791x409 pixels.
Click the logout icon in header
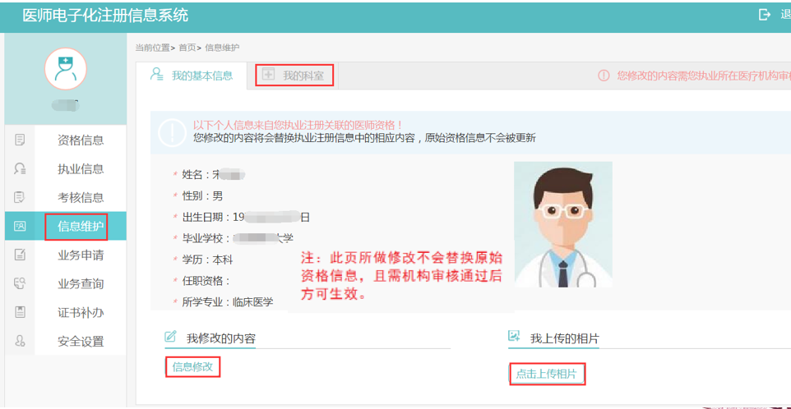pyautogui.click(x=765, y=15)
